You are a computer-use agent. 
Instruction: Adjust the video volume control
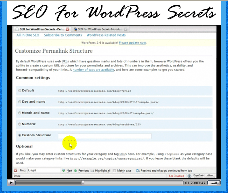point(214,183)
